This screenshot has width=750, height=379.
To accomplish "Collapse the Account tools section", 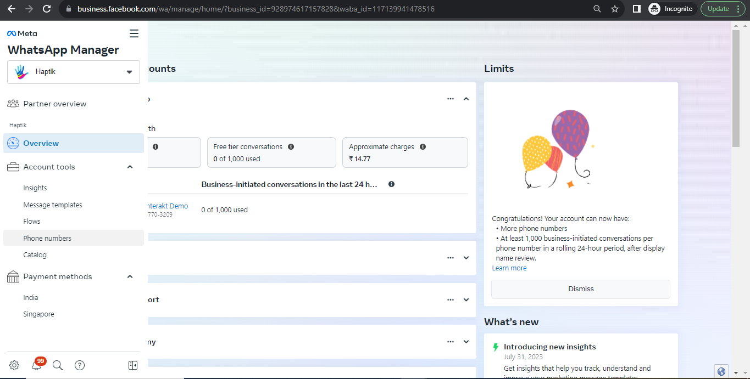I will point(130,167).
